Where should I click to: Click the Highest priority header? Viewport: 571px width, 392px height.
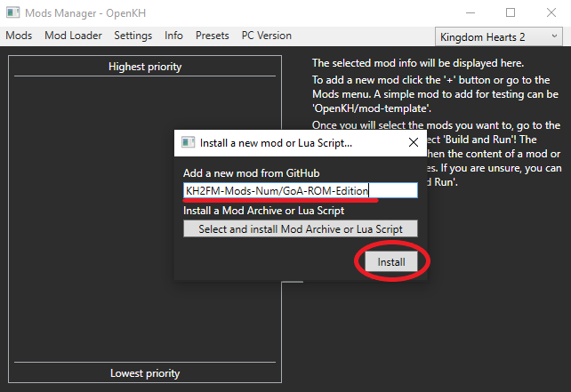145,67
